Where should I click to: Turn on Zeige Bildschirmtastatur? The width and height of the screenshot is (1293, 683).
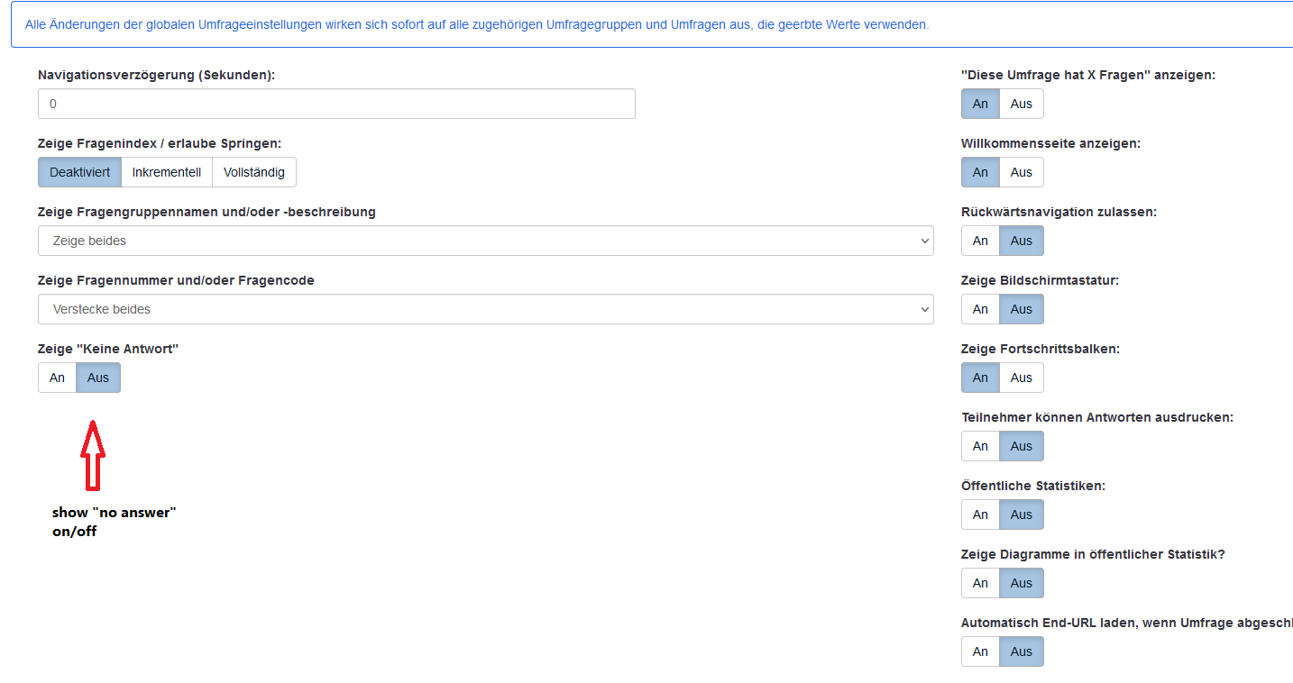(x=980, y=309)
